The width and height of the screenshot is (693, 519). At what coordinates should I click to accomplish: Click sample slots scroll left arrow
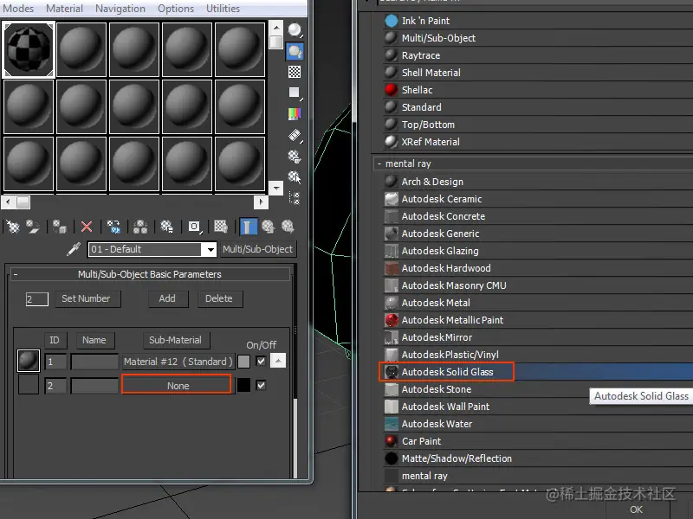point(8,202)
